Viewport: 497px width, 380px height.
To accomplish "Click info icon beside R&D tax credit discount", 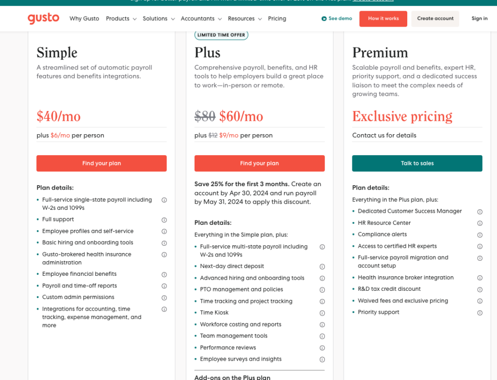I will tap(480, 289).
